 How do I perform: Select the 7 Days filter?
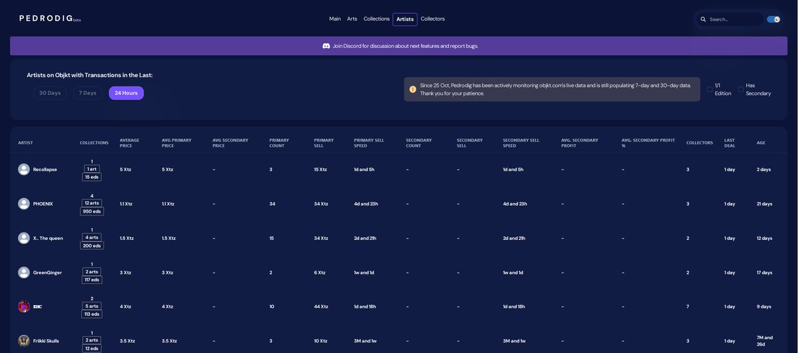[x=88, y=93]
